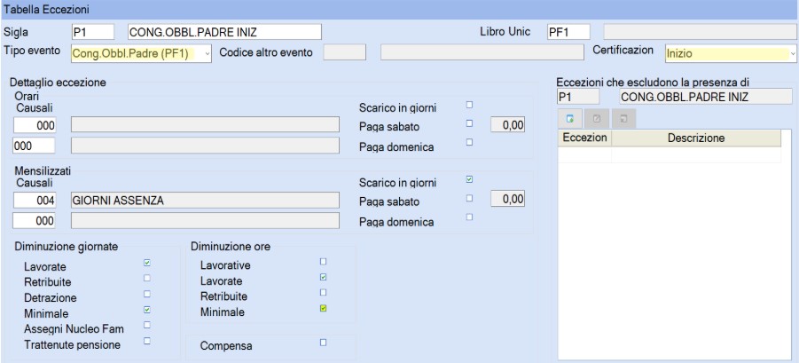The height and width of the screenshot is (363, 799).
Task: Click the Eccezion column header
Action: pos(585,138)
